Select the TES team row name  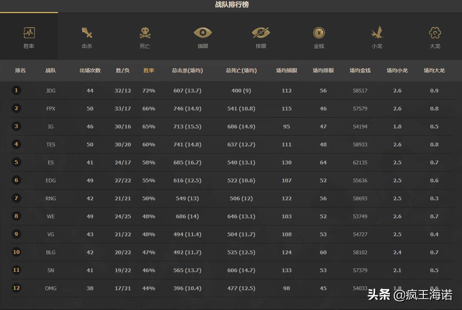tap(51, 145)
